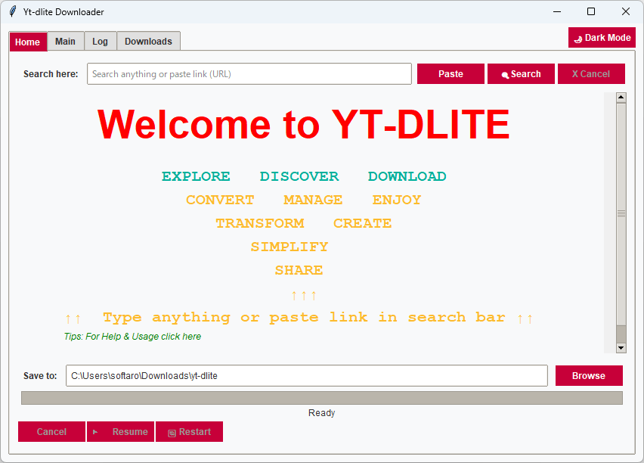Click the scroll up arrow
644x463 pixels.
[x=621, y=98]
